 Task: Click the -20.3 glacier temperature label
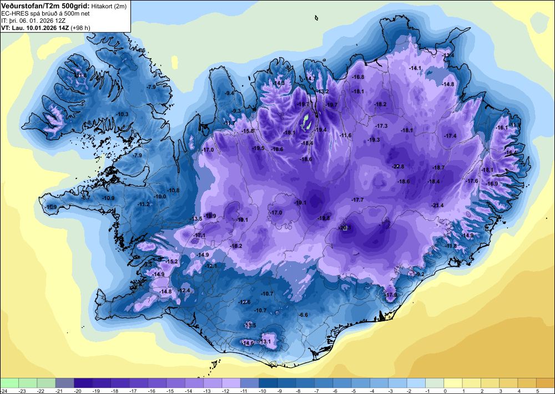(x=345, y=227)
